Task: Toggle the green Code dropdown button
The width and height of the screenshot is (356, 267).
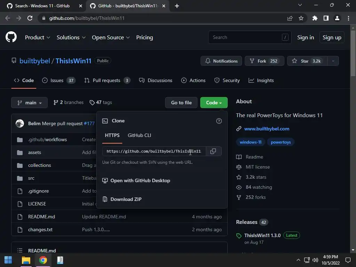Action: 214,103
